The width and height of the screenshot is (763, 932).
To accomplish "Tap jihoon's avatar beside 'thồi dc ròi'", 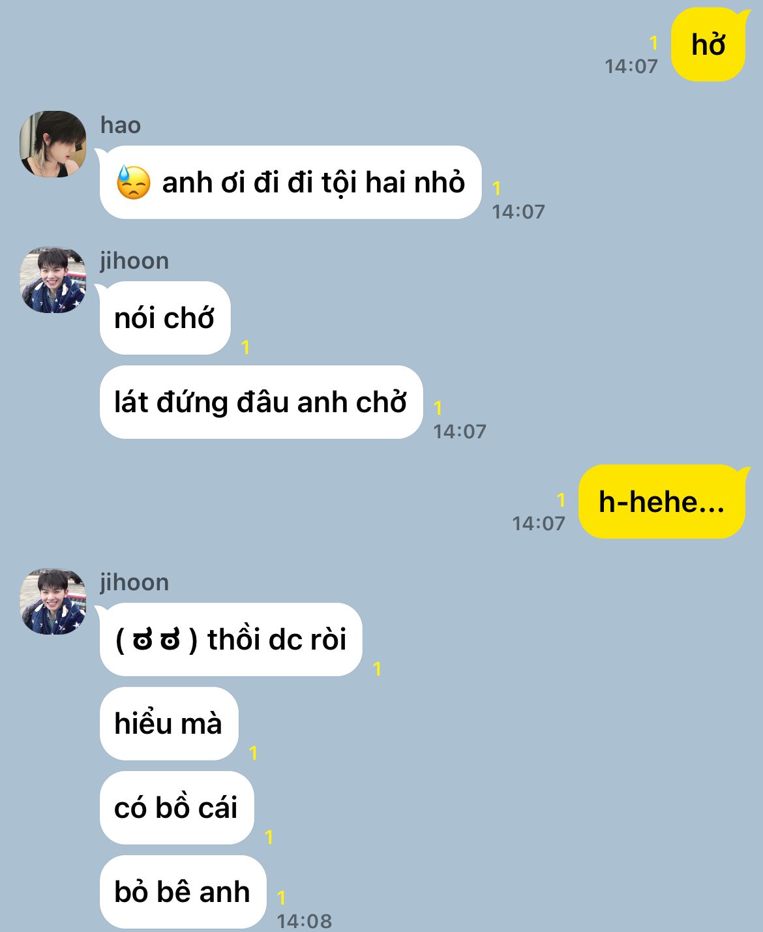I will click(53, 601).
